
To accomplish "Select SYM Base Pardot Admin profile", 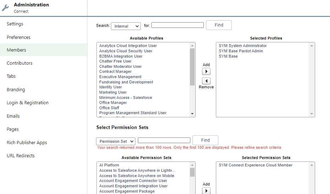I will pos(241,51).
